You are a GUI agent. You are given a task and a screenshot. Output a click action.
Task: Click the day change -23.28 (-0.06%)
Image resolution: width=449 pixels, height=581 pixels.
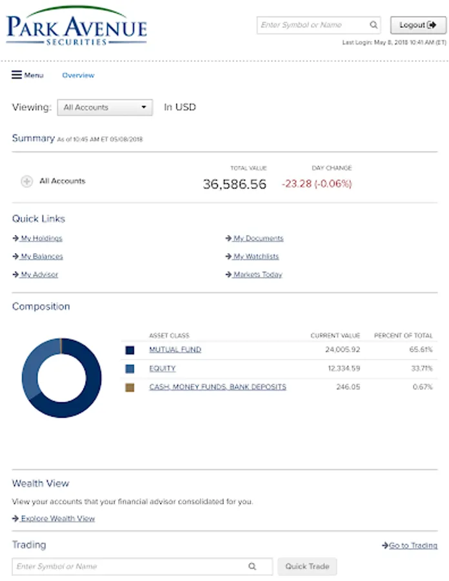tap(317, 184)
